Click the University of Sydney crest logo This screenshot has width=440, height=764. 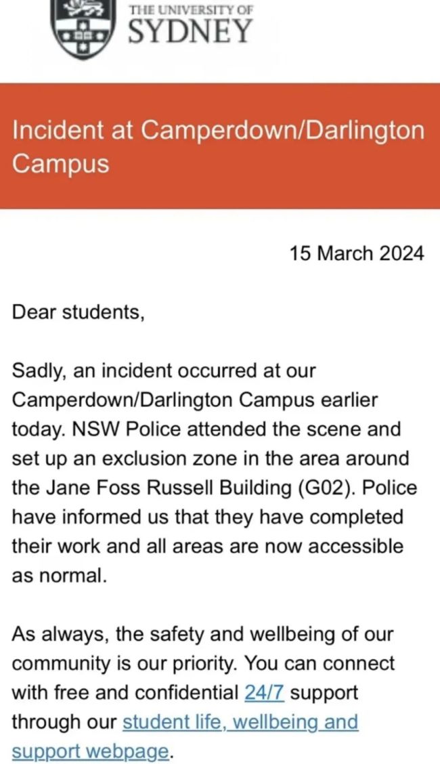(85, 30)
